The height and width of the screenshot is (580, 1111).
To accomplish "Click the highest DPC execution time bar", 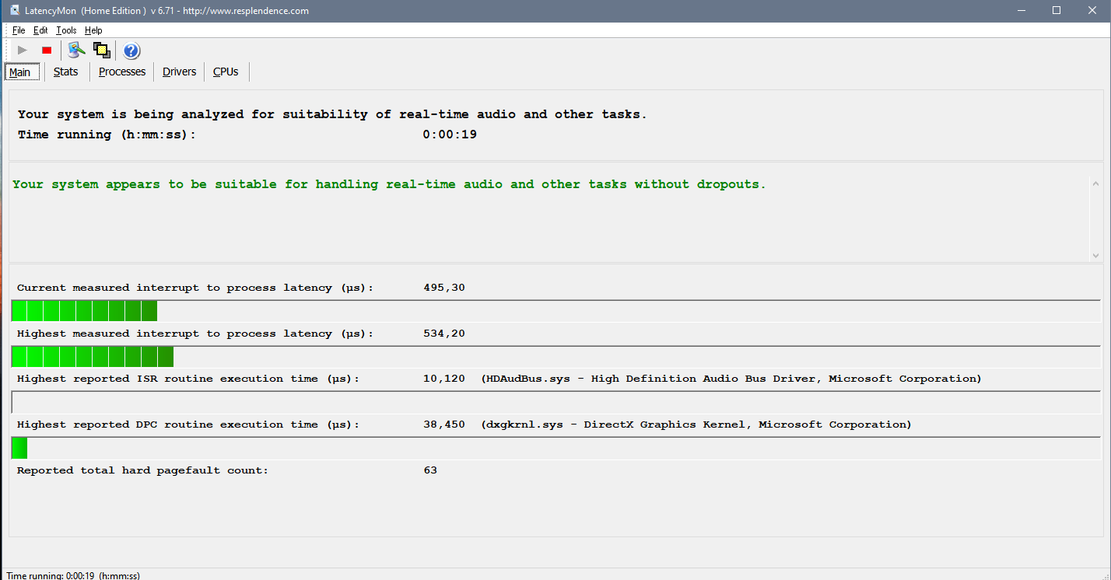I will tap(555, 449).
